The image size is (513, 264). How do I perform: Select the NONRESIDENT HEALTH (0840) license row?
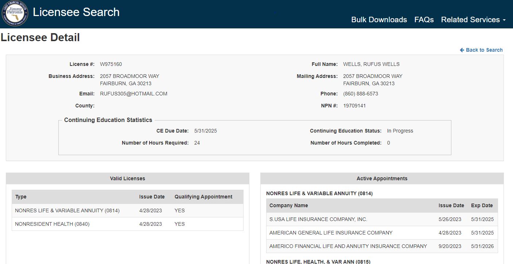[52, 224]
